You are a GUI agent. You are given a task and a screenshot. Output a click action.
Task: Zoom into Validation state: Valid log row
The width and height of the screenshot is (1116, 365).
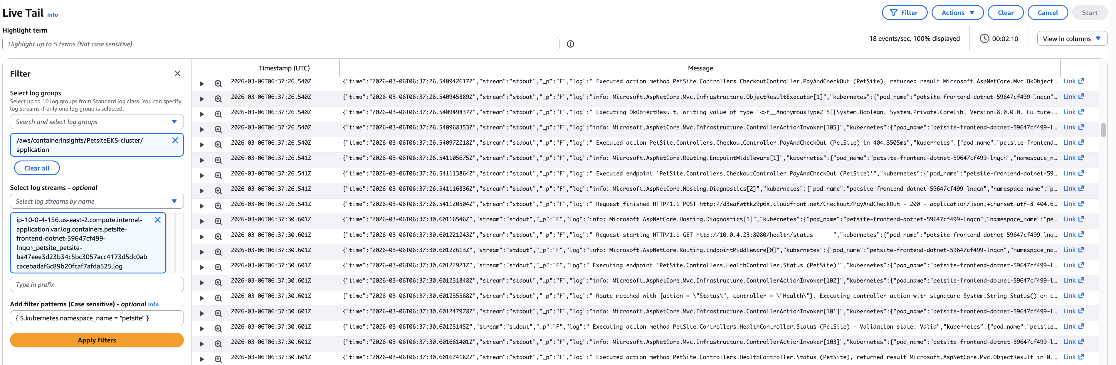[x=218, y=329]
